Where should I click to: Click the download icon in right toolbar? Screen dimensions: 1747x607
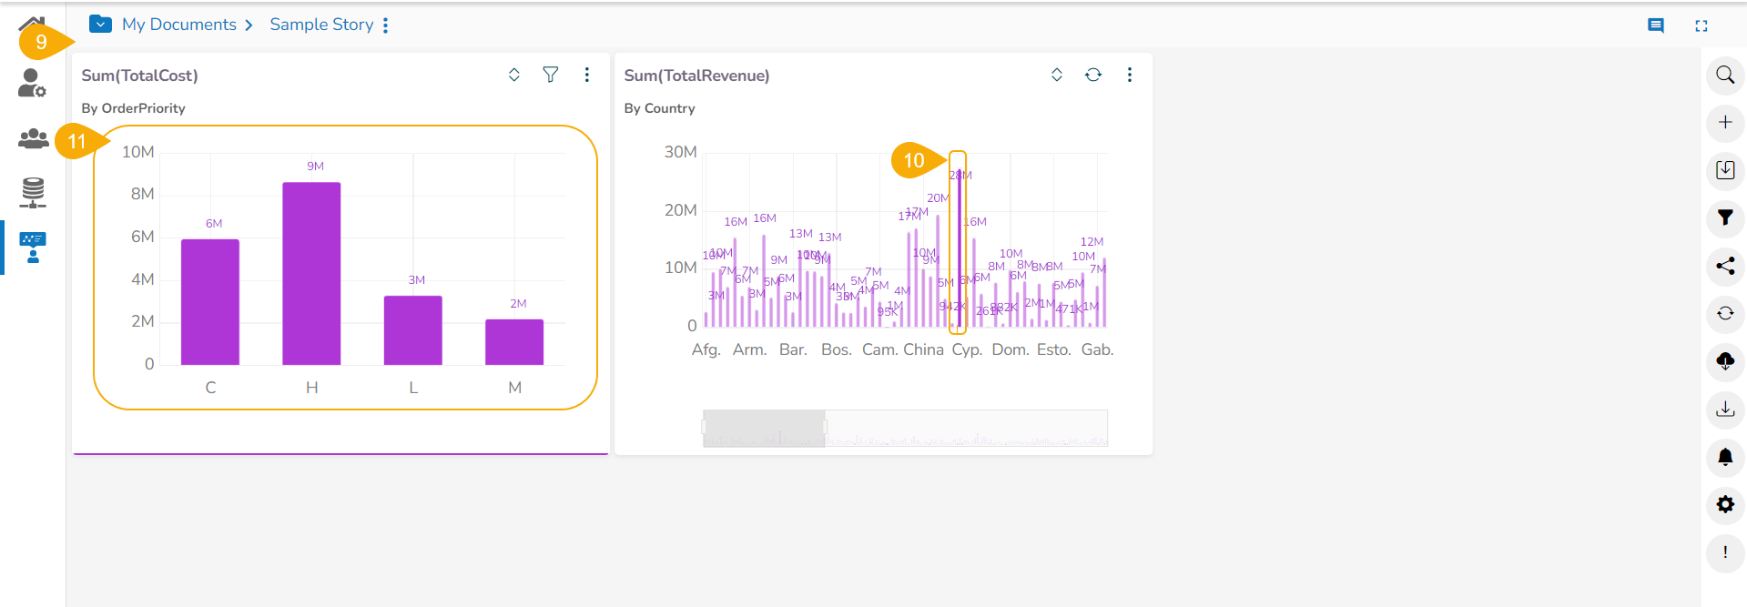(1724, 409)
